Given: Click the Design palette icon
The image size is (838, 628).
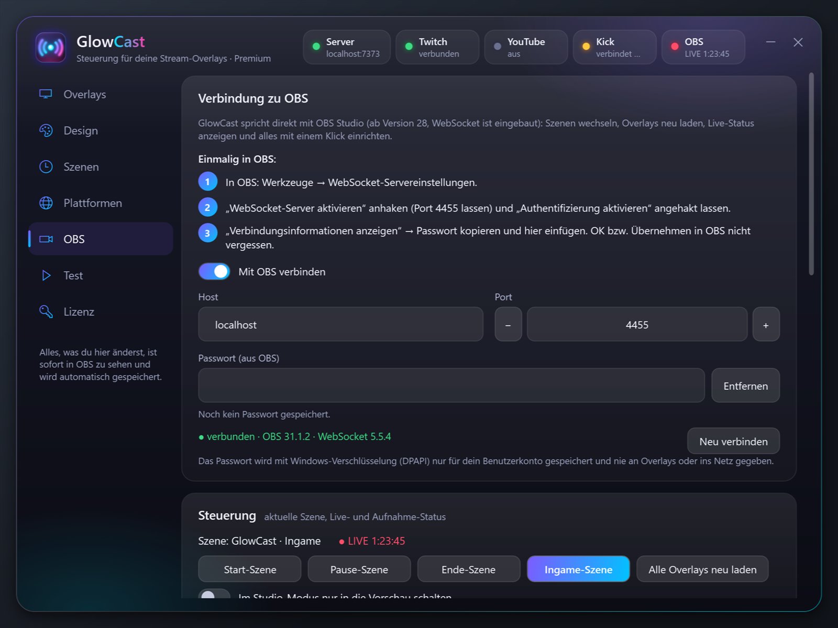Looking at the screenshot, I should pyautogui.click(x=46, y=130).
